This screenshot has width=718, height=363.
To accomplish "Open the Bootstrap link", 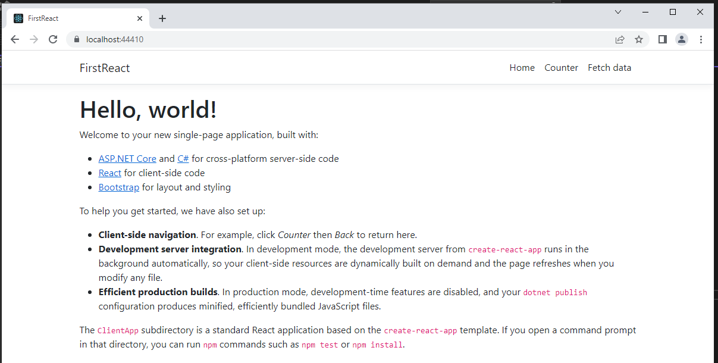I will pyautogui.click(x=119, y=187).
